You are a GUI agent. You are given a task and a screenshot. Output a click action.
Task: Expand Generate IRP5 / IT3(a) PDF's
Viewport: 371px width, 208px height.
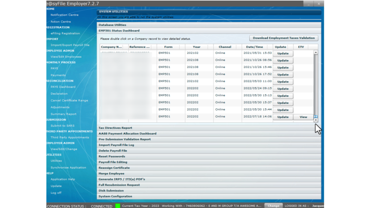(x=209, y=179)
